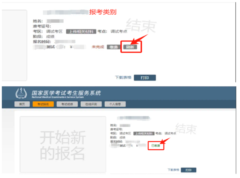Go to the 首页 tab
This screenshot has height=178, width=240.
(22, 104)
